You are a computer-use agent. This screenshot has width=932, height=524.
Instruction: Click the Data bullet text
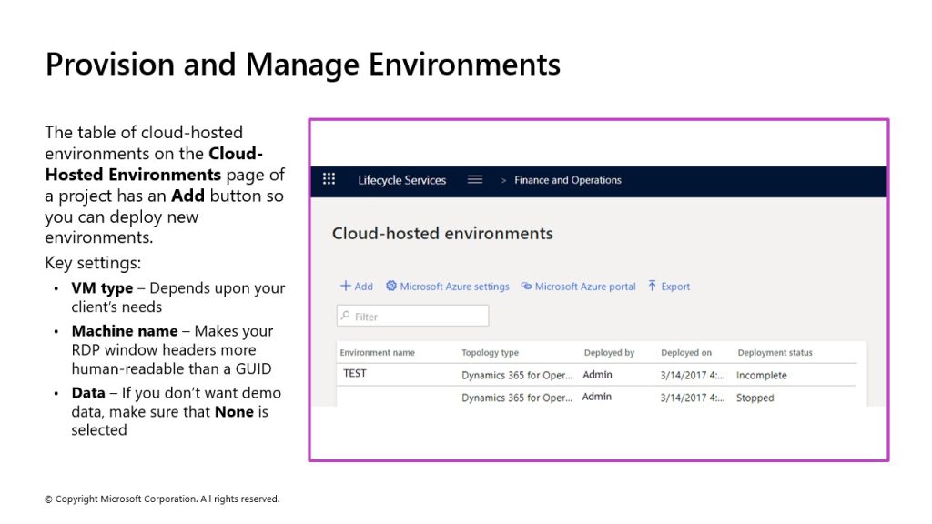176,411
